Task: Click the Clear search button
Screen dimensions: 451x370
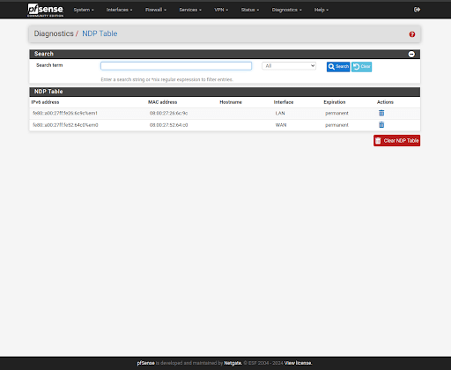Action: click(x=362, y=67)
